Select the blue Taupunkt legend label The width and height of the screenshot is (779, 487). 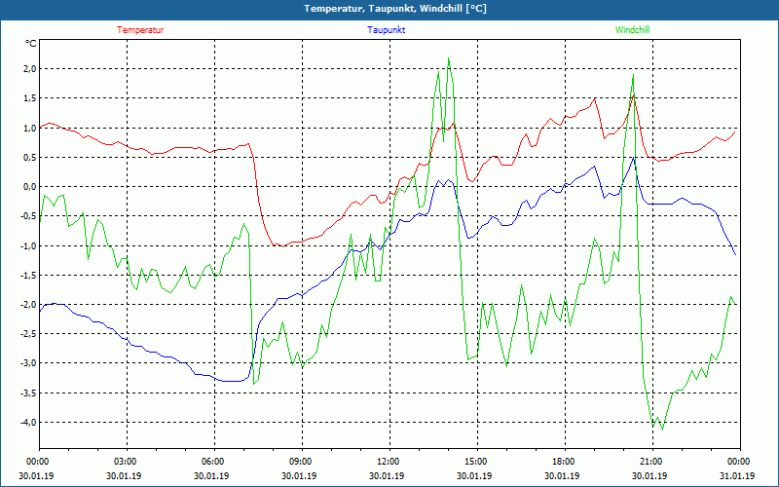386,30
